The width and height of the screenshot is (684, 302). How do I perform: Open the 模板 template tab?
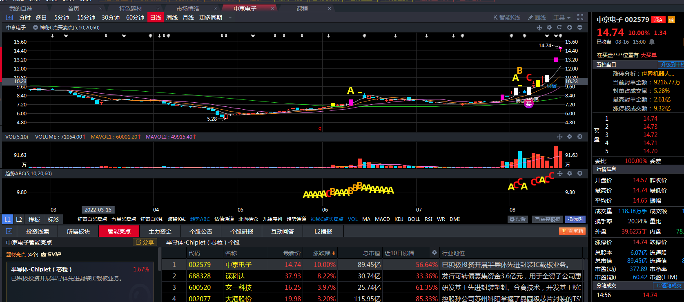click(34, 219)
